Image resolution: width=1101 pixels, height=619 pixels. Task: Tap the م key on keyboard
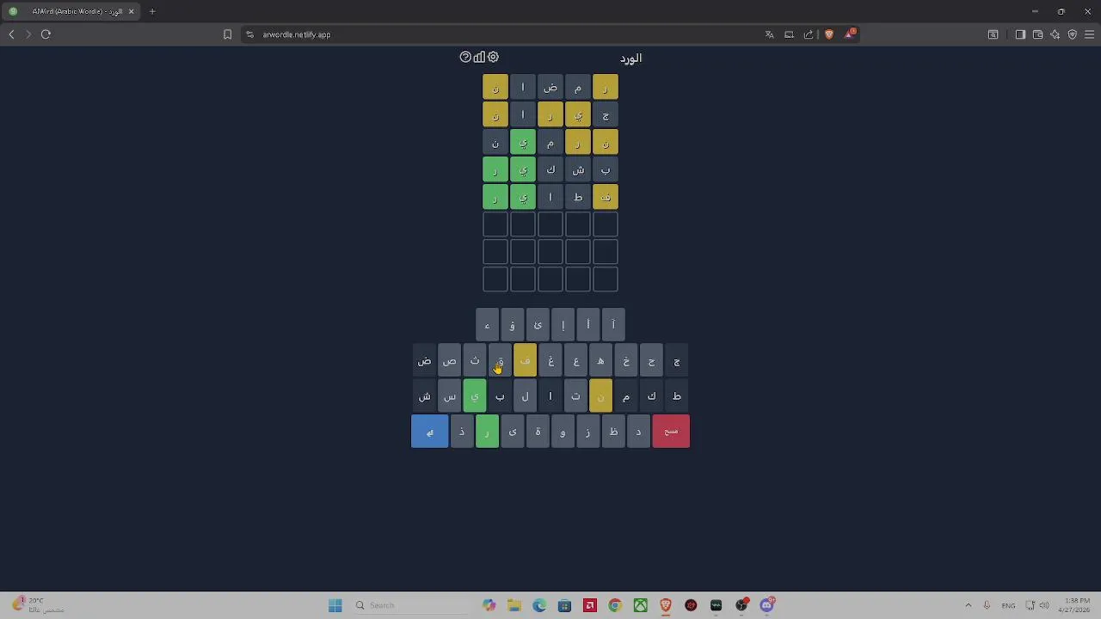click(x=626, y=396)
